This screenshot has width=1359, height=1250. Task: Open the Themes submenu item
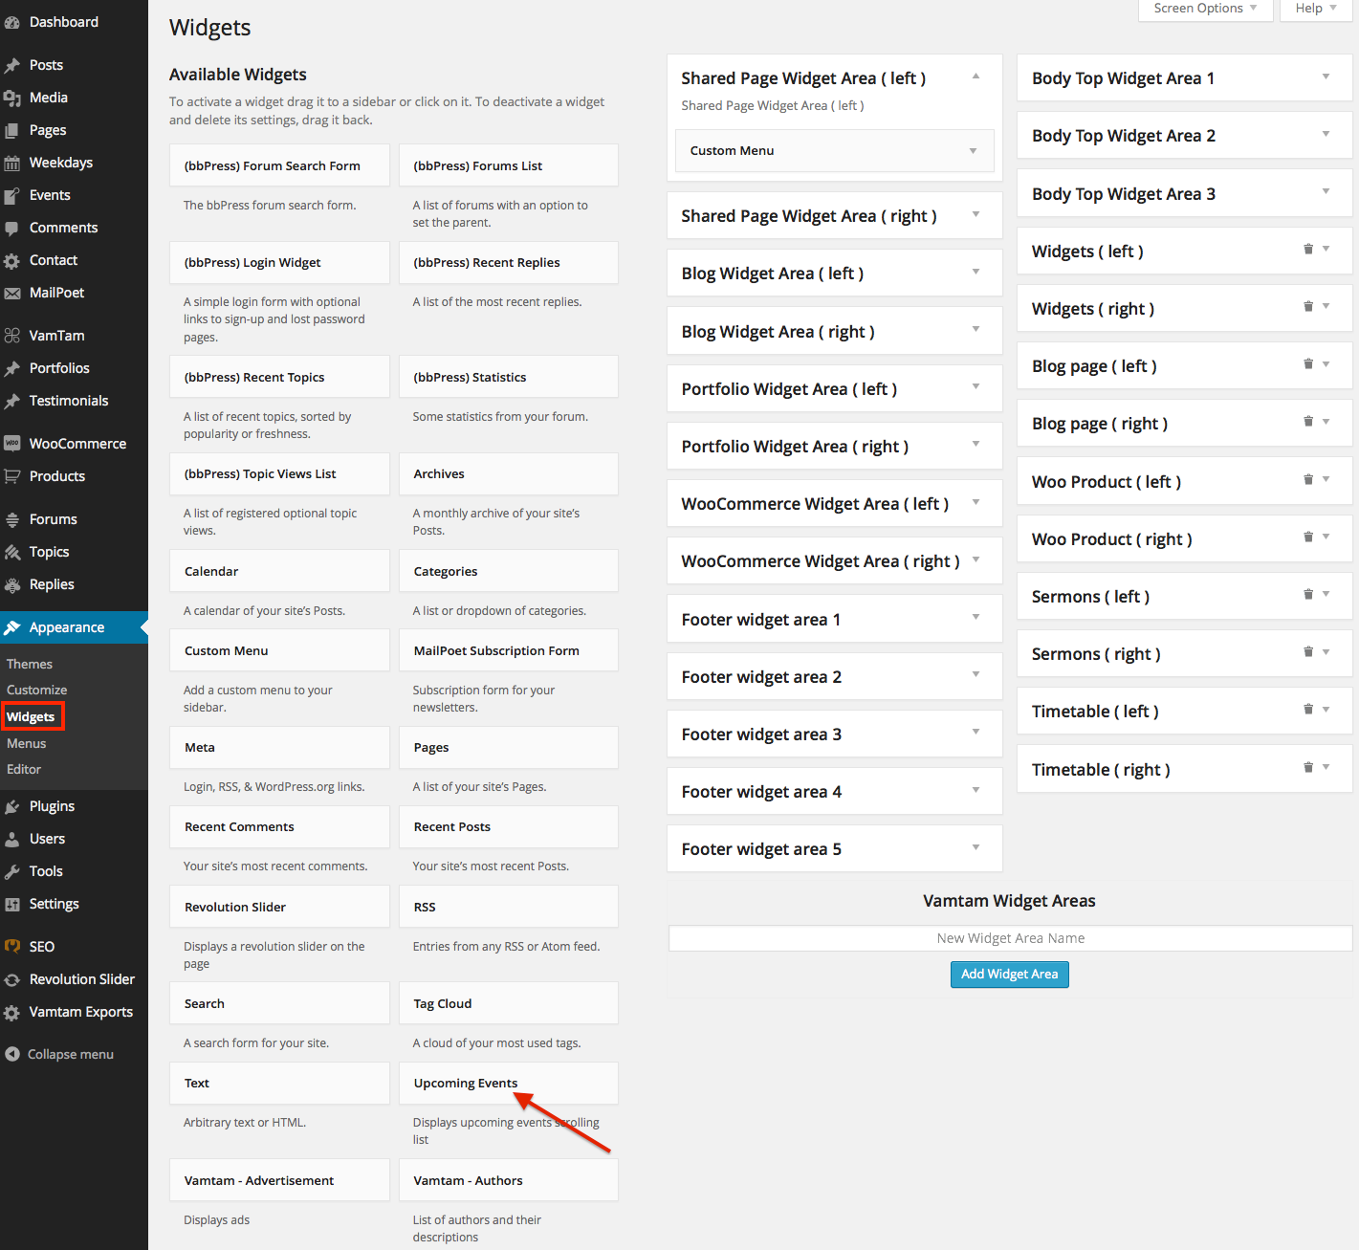30,664
